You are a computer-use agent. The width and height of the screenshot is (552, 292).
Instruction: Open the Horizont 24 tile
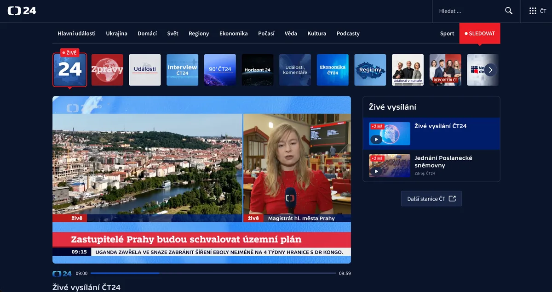[258, 70]
